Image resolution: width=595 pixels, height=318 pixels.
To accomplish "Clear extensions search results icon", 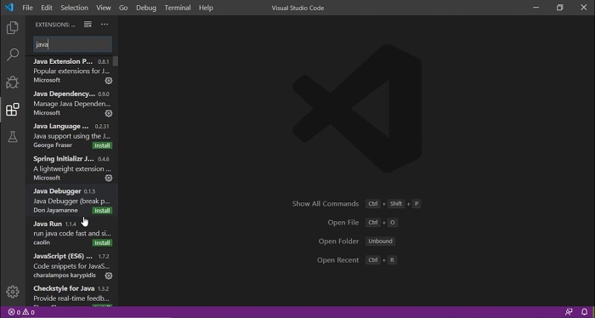I will coord(88,25).
